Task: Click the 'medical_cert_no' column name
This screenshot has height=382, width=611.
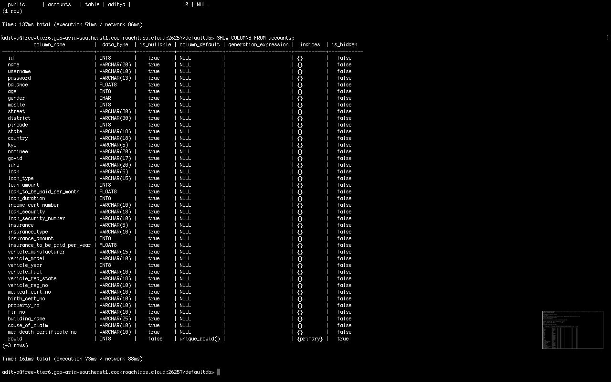Action: [29, 292]
